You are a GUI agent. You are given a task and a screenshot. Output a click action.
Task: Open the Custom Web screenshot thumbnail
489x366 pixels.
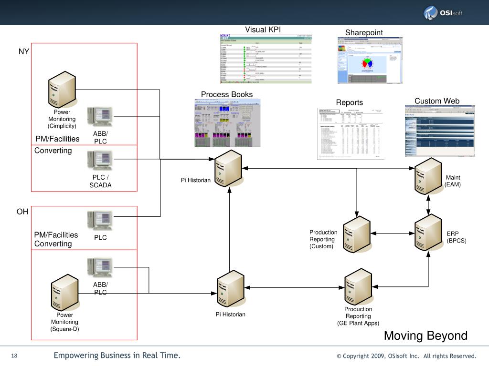(x=440, y=131)
